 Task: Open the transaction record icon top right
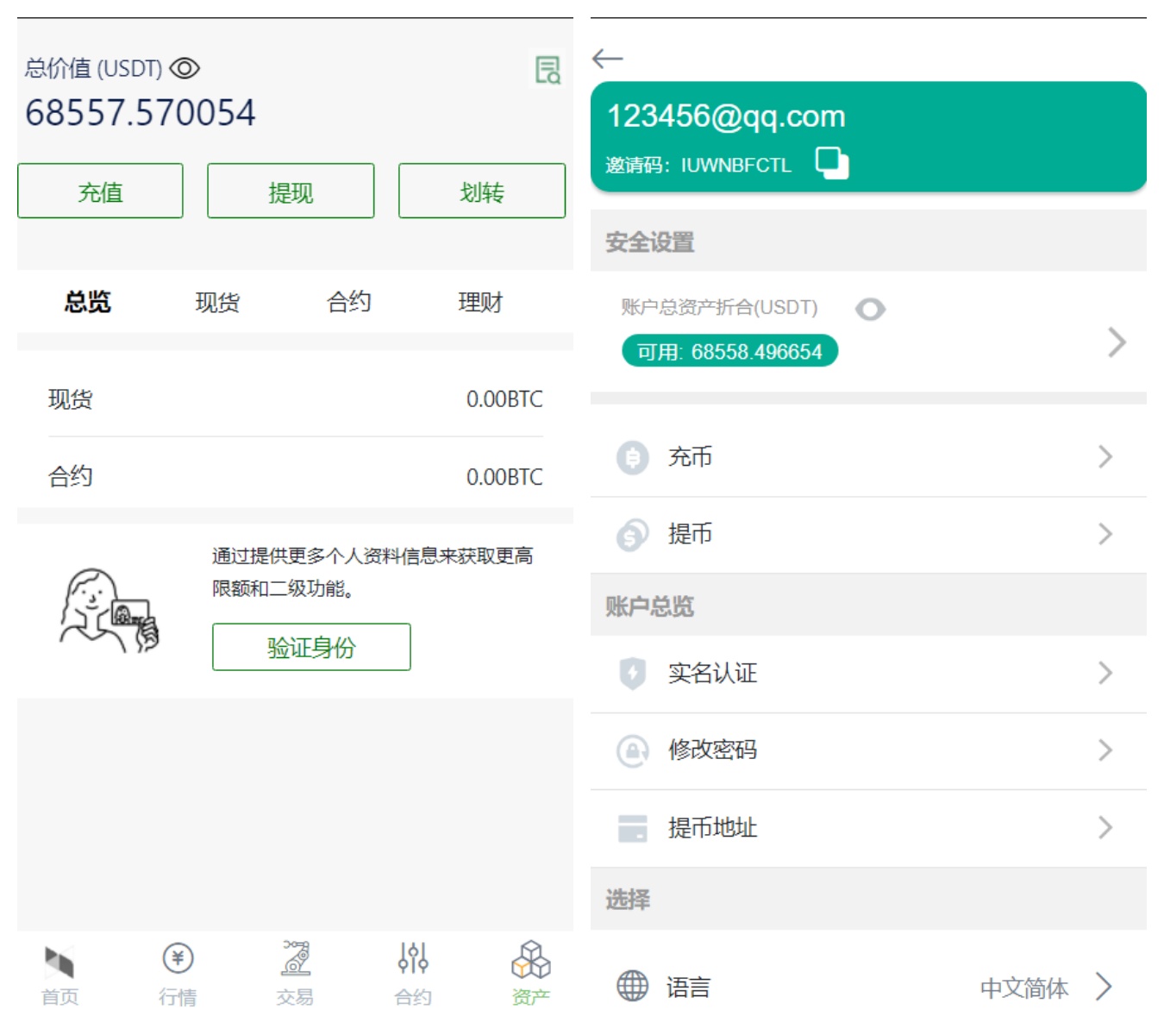[x=548, y=71]
